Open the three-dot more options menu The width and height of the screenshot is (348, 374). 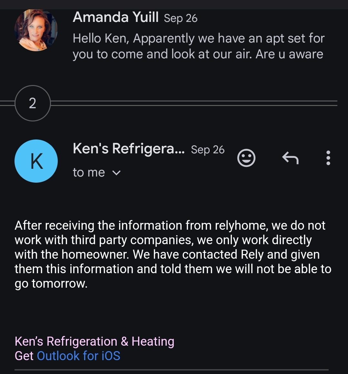328,158
